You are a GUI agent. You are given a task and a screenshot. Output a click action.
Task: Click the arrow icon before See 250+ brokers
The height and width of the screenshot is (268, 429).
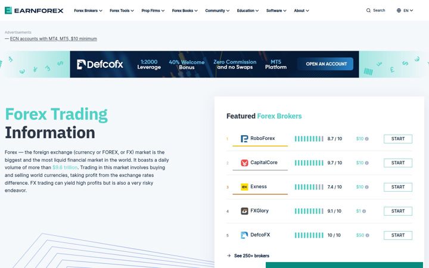pyautogui.click(x=229, y=255)
